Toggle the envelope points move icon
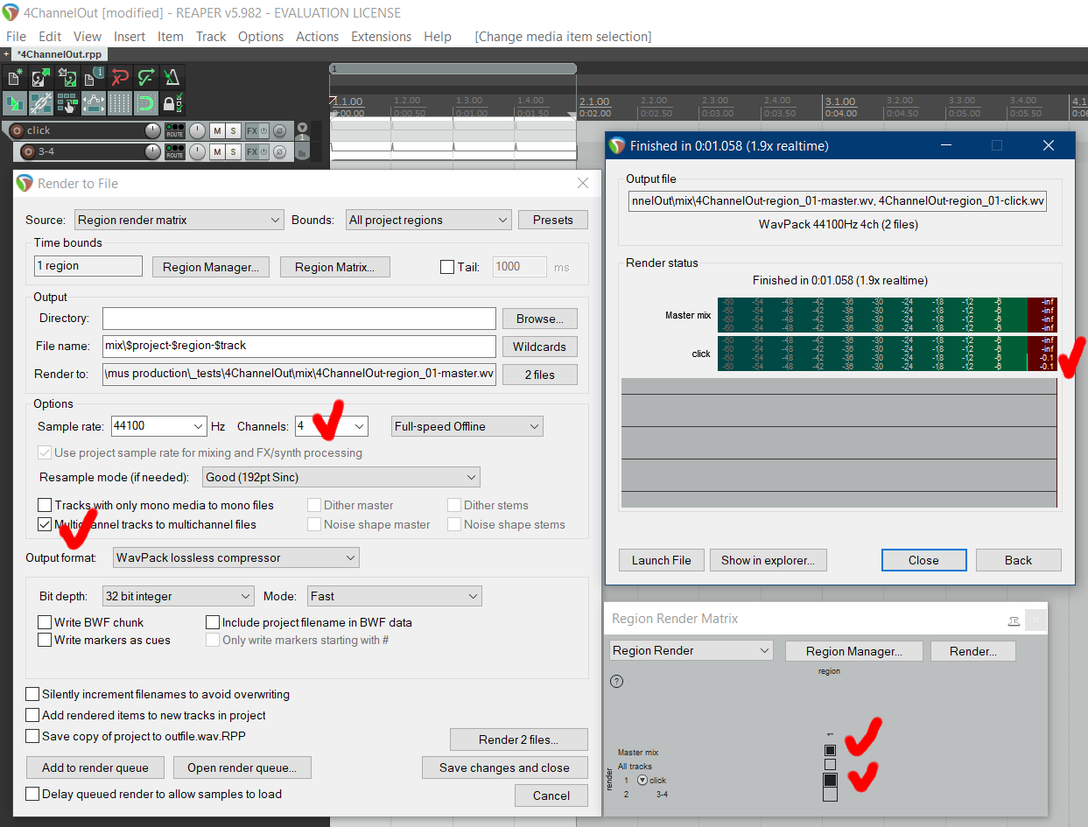 pyautogui.click(x=94, y=103)
